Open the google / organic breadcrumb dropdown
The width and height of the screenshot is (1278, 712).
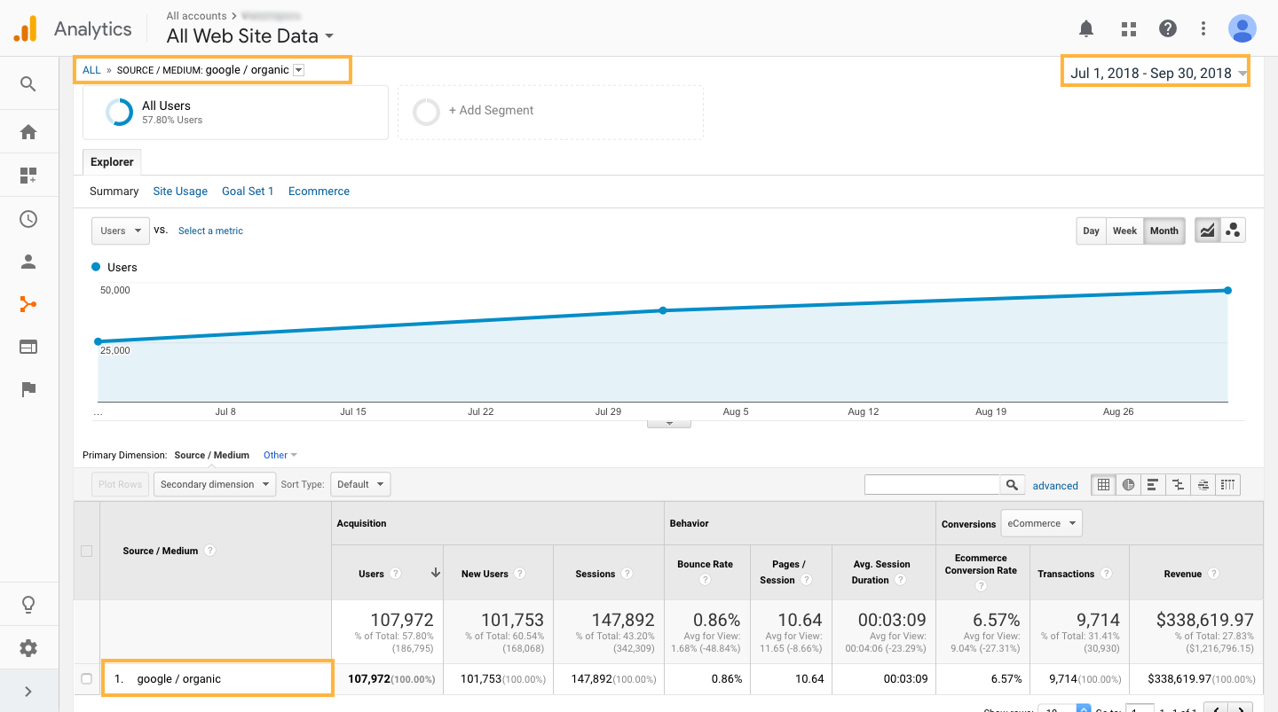[298, 70]
